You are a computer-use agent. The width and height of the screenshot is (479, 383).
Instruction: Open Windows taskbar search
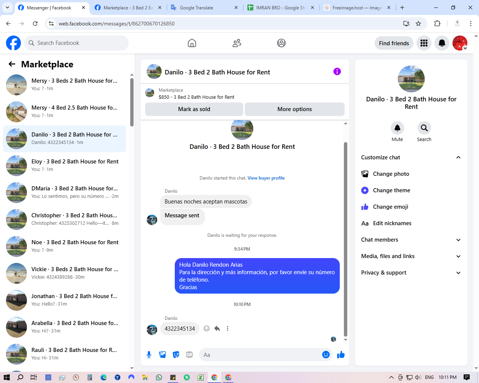(x=20, y=377)
